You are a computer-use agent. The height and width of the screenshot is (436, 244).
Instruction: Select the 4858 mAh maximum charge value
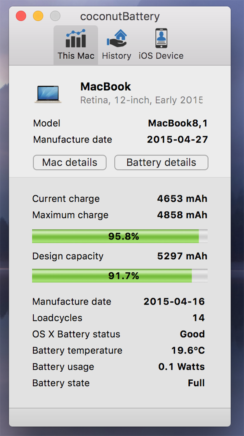(182, 215)
